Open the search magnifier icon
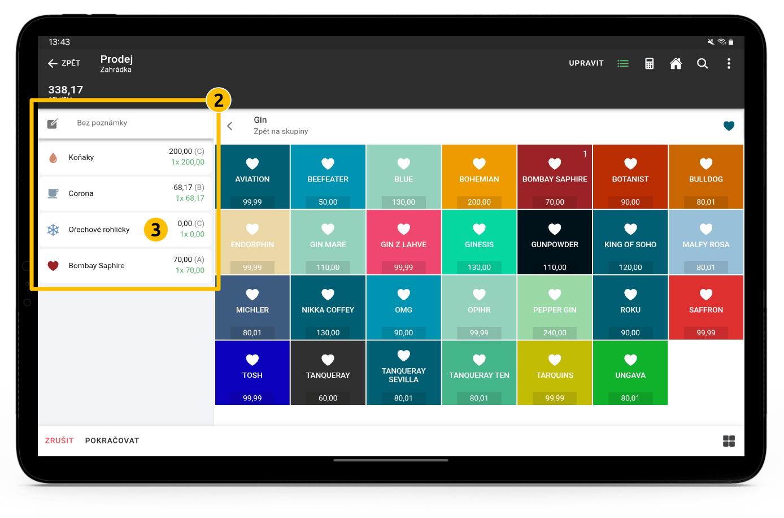This screenshot has height=518, width=784. (x=702, y=63)
